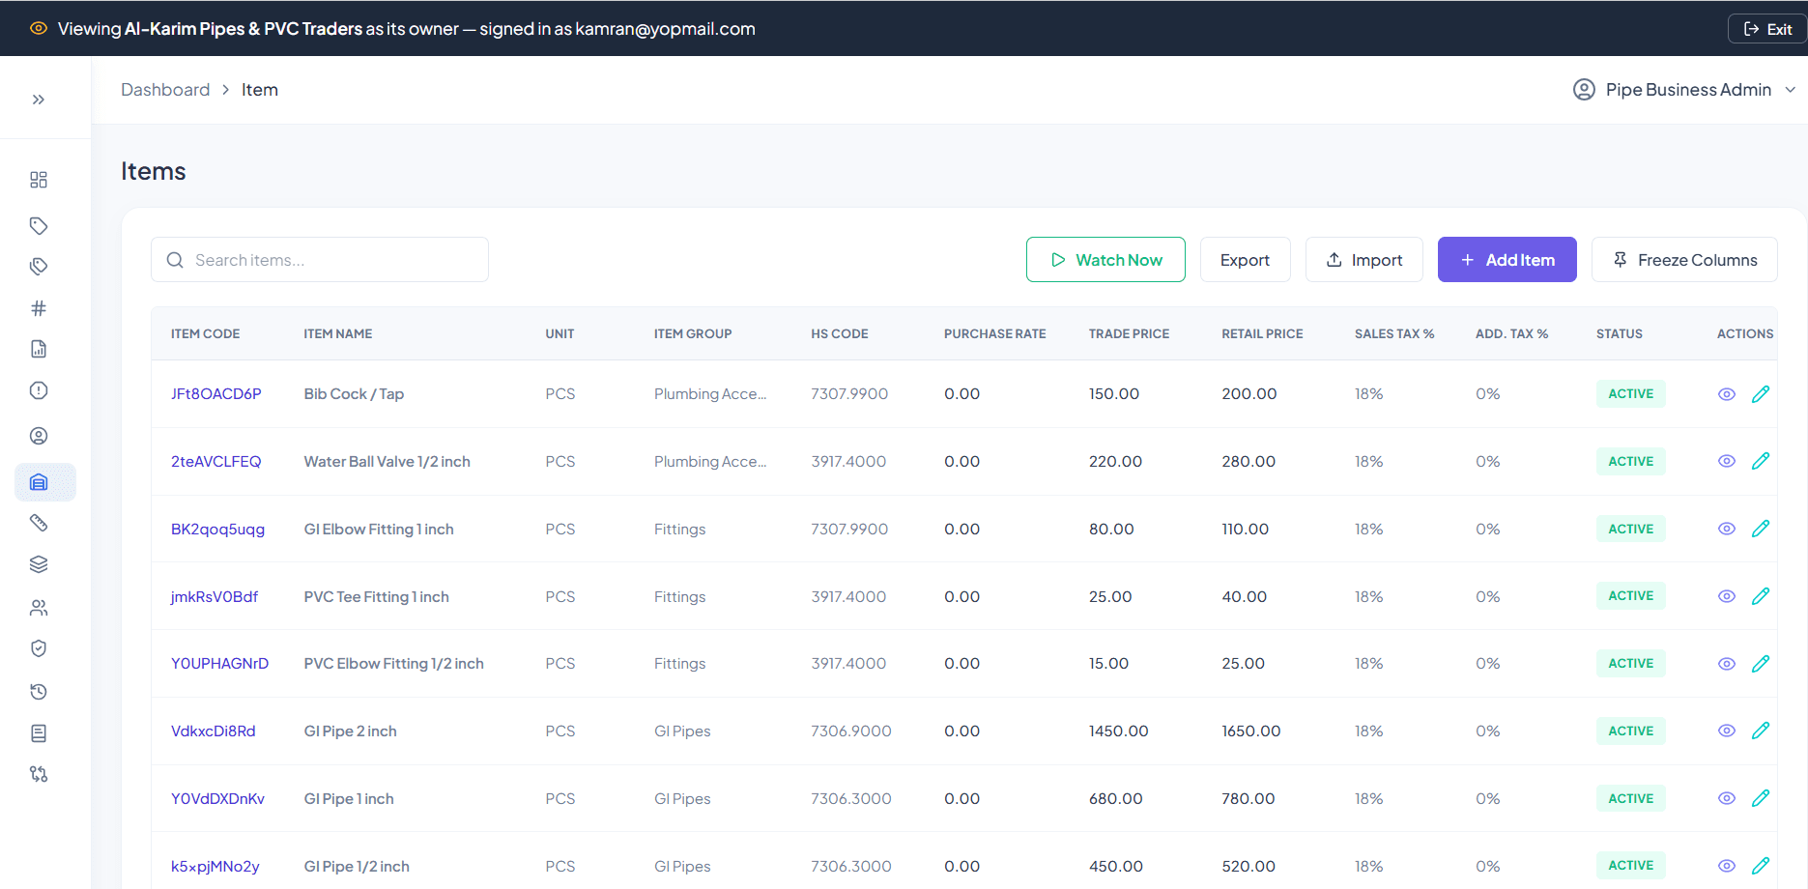Edit PVC Elbow Fitting 1/2 inch with the pencil icon
This screenshot has width=1808, height=889.
click(1761, 663)
